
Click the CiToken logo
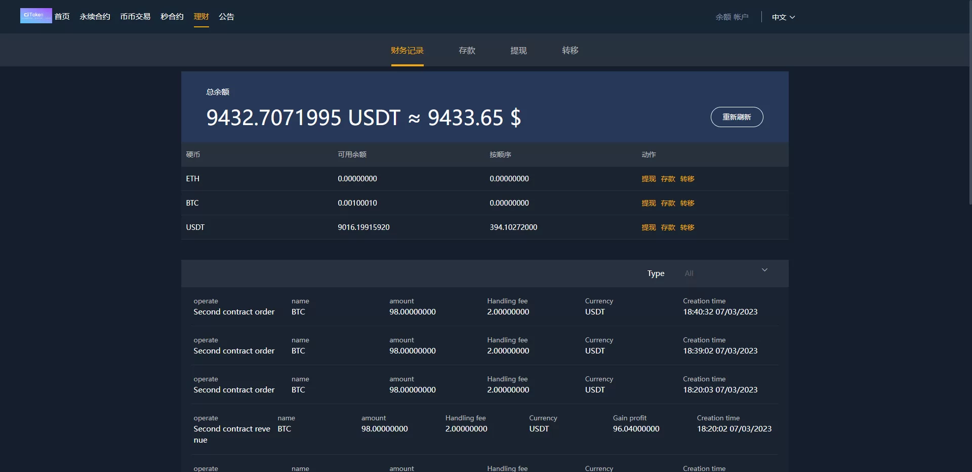(x=35, y=16)
